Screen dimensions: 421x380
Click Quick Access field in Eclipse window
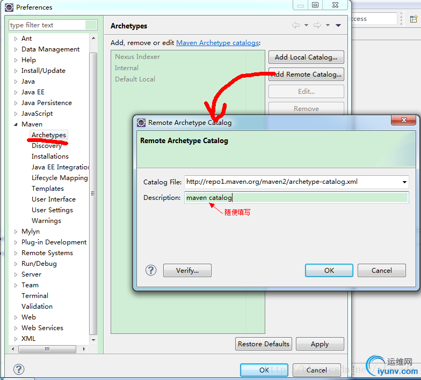374,19
